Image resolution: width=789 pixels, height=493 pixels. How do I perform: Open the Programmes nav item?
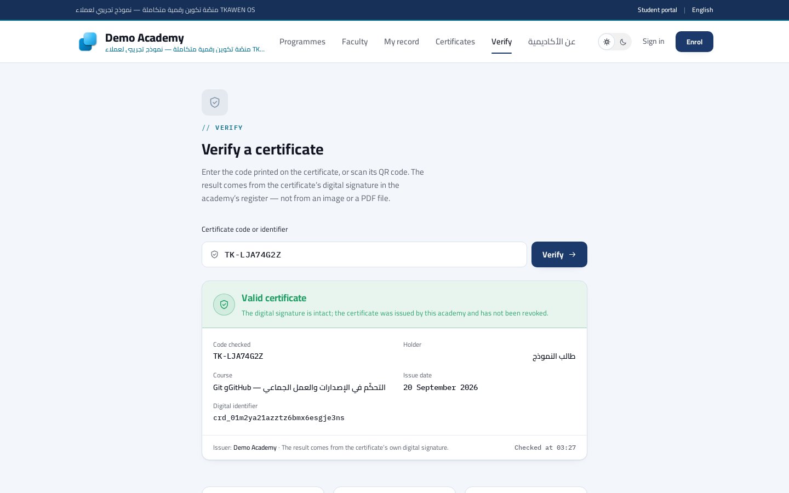click(x=302, y=42)
